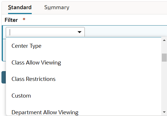Image resolution: width=167 pixels, height=116 pixels.
Task: Pick the Custom filter option
Action: [84, 96]
